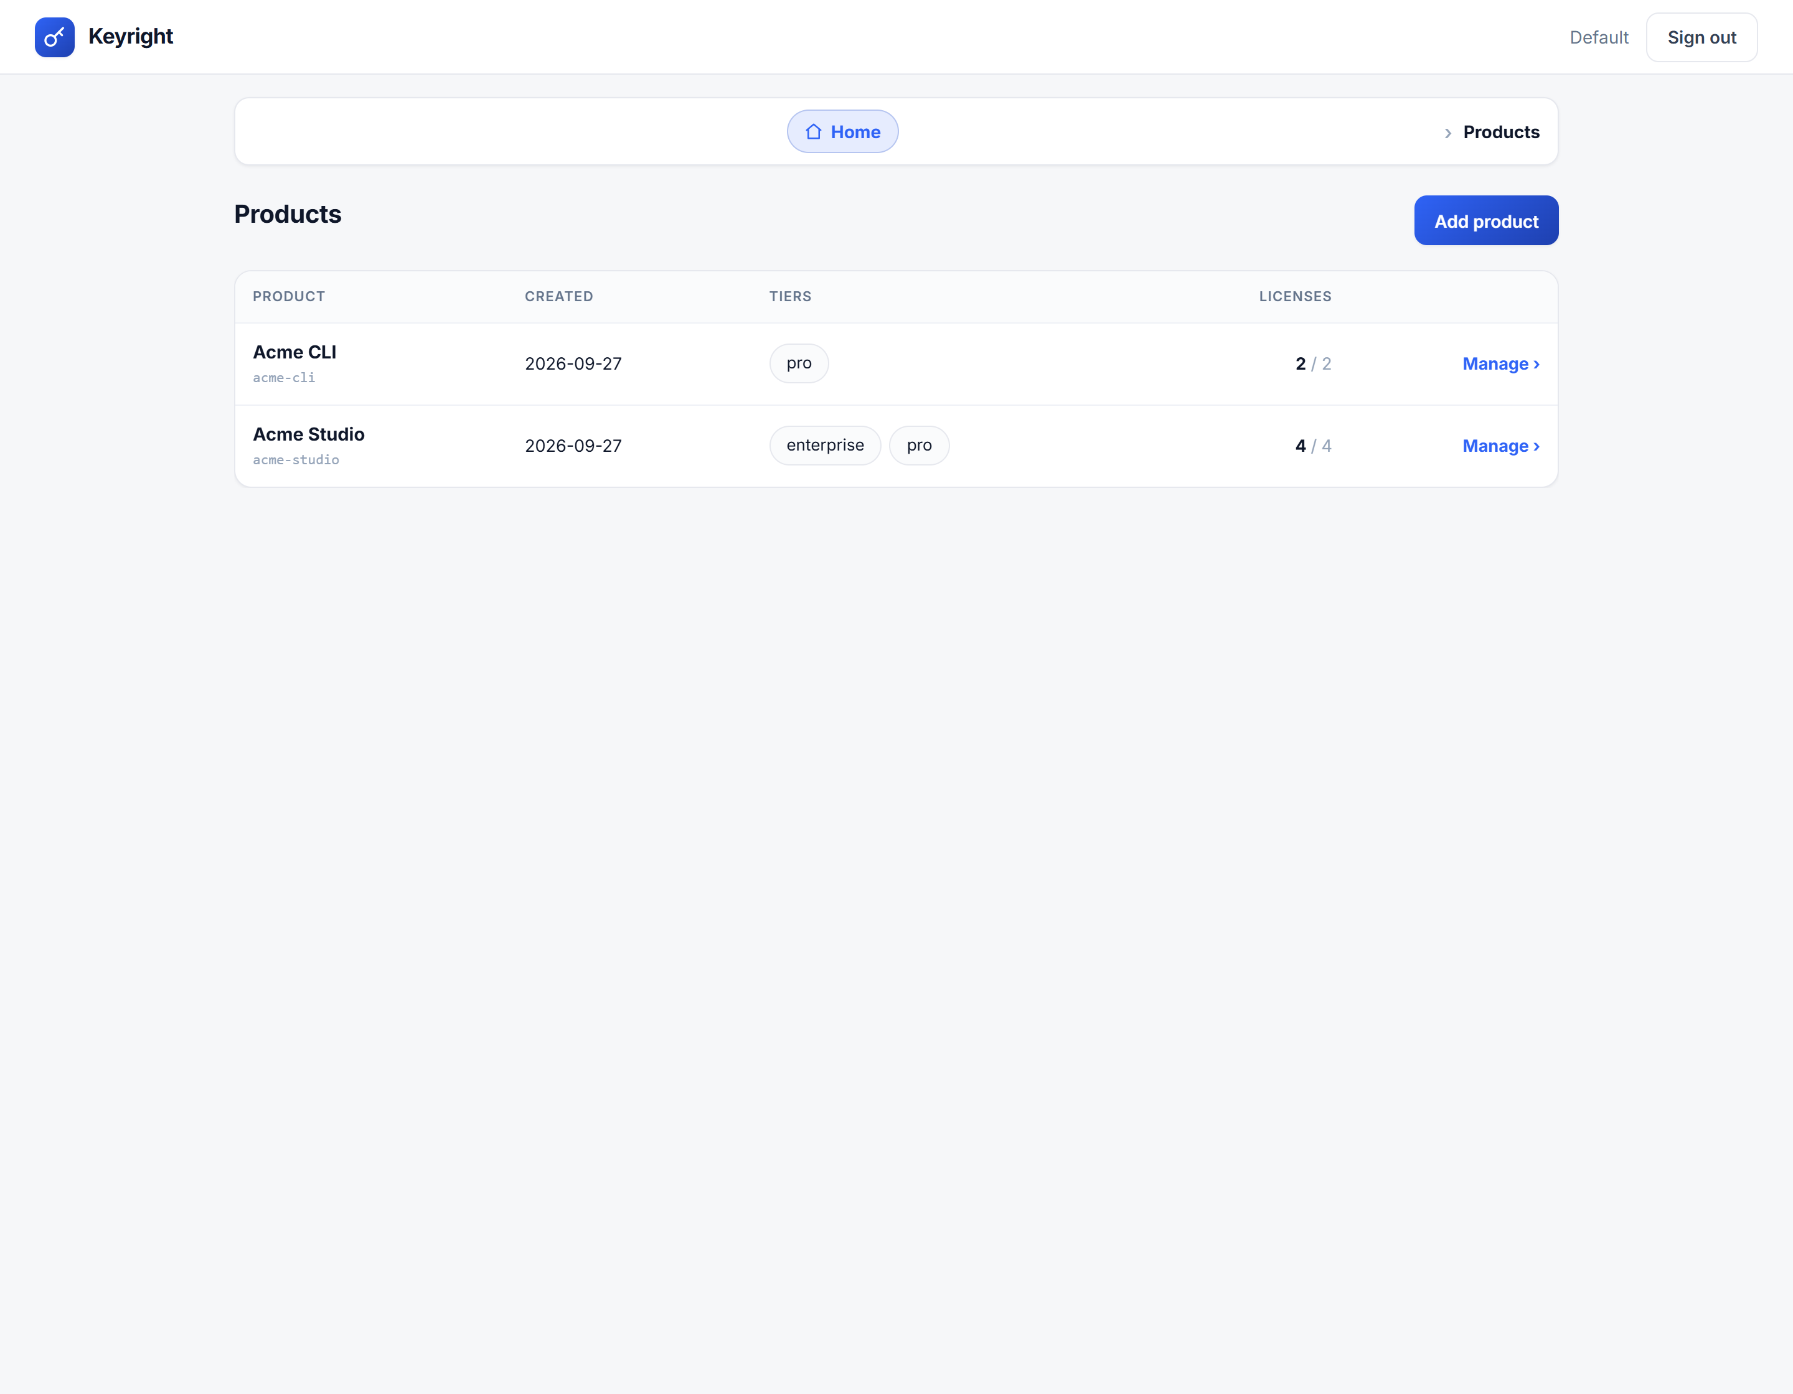This screenshot has width=1793, height=1394.
Task: Click the acme-studio slug text
Action: click(x=296, y=459)
